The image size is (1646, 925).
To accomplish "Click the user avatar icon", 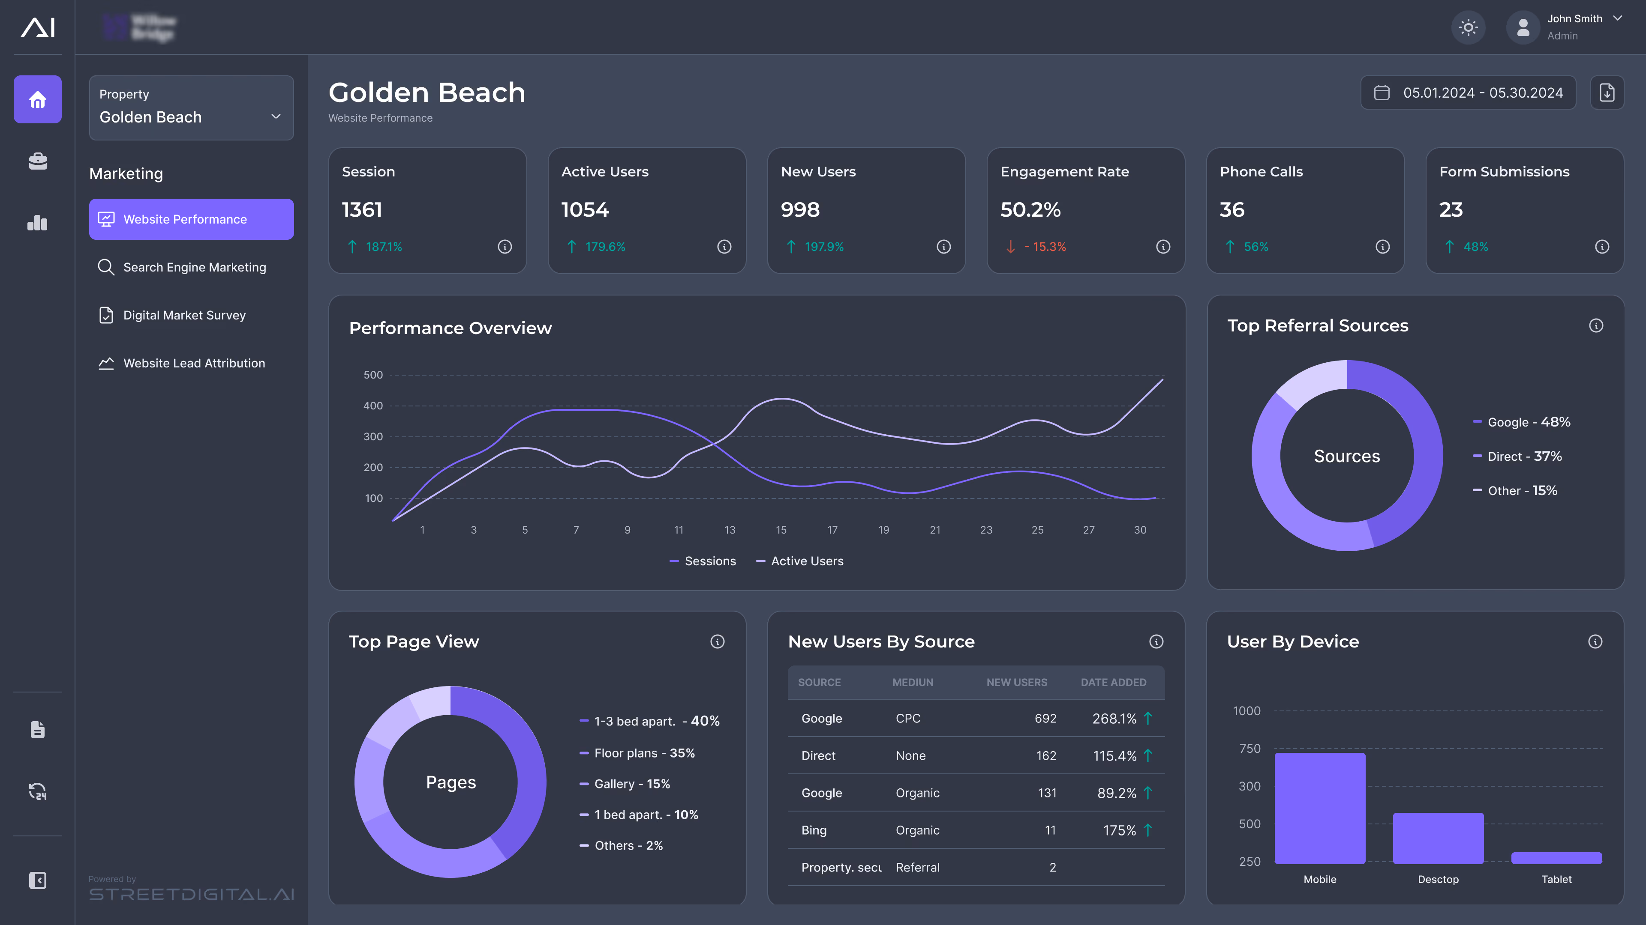I will (1523, 27).
